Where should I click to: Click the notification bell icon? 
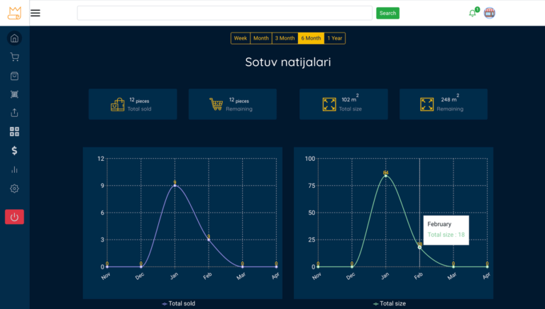[x=473, y=13]
